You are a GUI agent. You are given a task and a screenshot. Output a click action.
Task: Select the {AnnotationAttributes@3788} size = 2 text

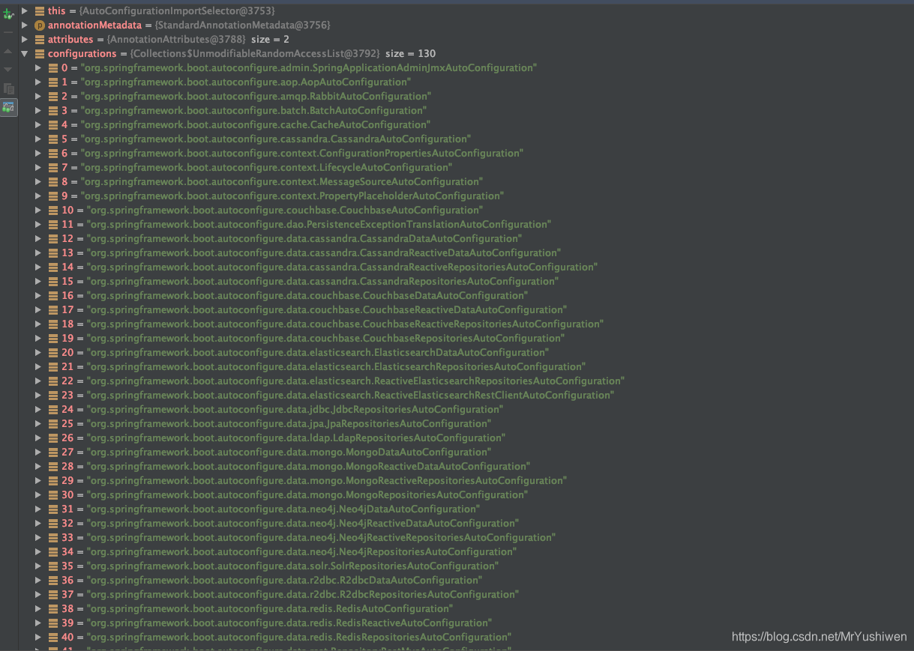[x=198, y=40]
